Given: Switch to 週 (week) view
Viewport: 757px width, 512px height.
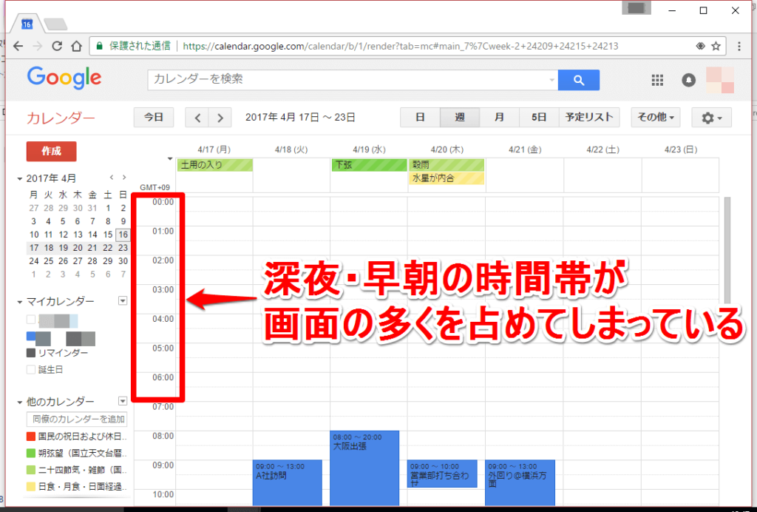Looking at the screenshot, I should [x=460, y=118].
